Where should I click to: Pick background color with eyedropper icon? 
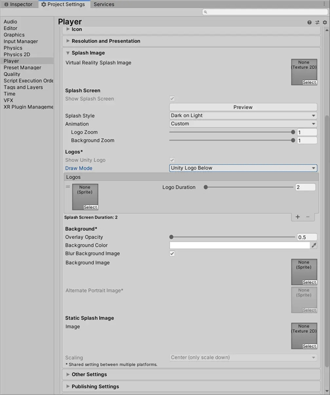tap(314, 246)
